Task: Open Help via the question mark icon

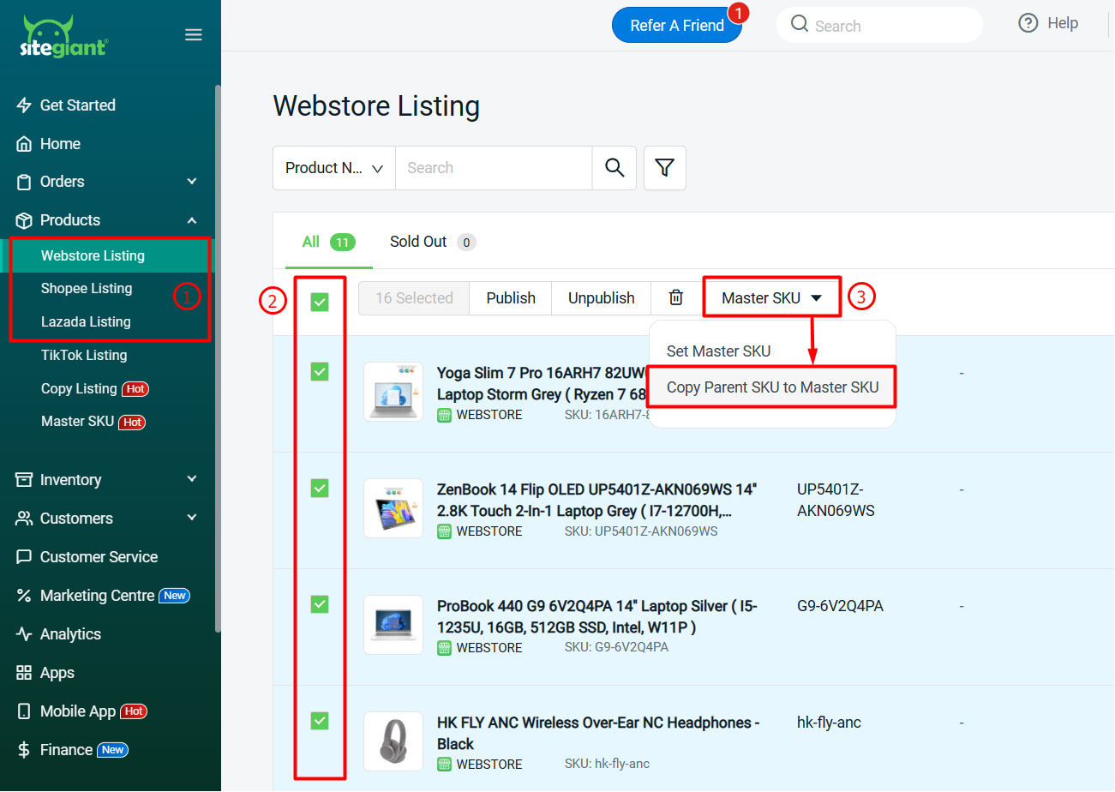Action: 1028,24
